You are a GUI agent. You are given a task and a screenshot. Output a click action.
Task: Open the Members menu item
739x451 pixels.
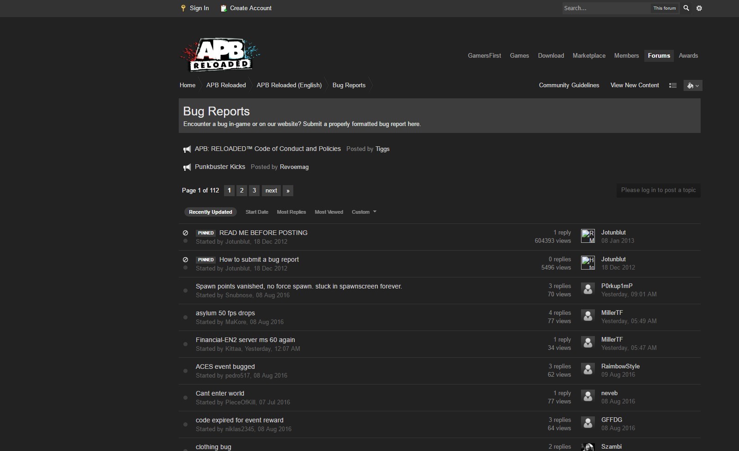pyautogui.click(x=627, y=55)
